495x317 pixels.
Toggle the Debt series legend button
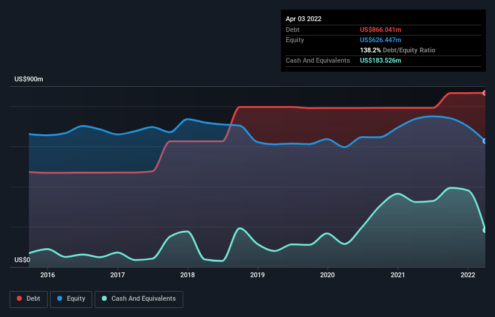tap(29, 299)
